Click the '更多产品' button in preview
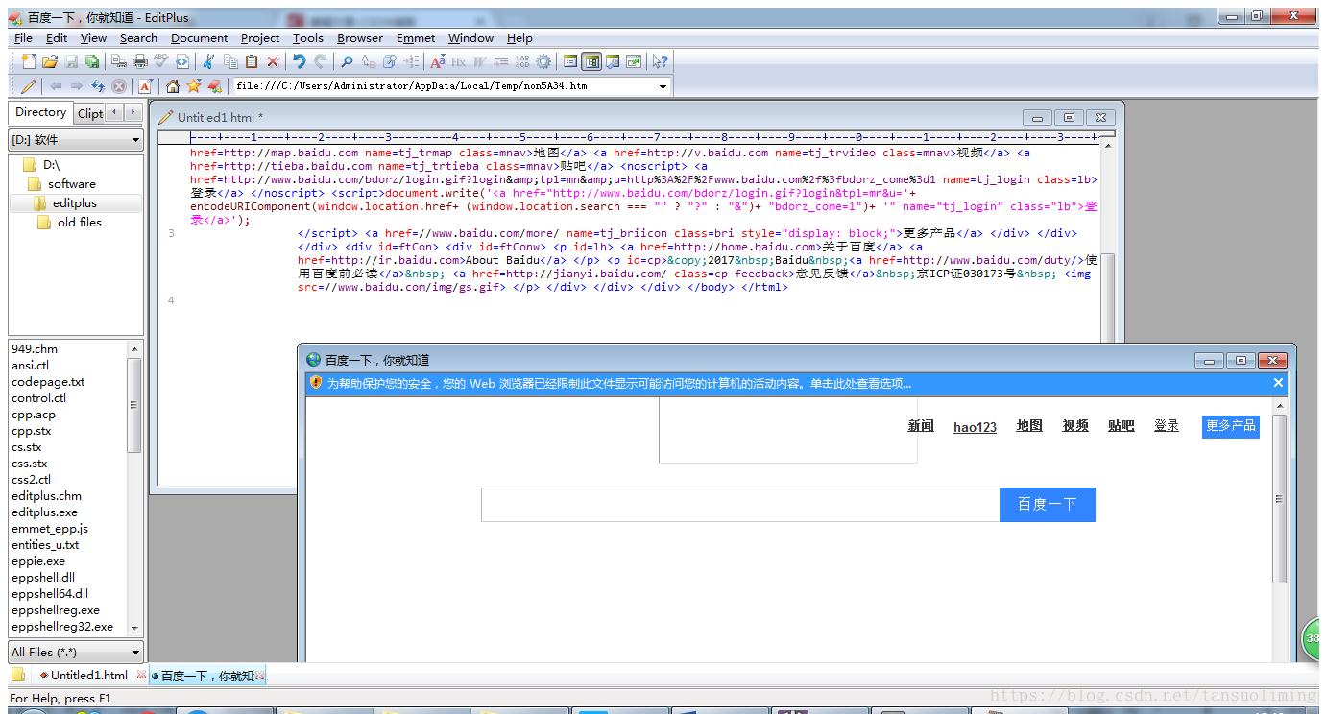 coord(1230,426)
